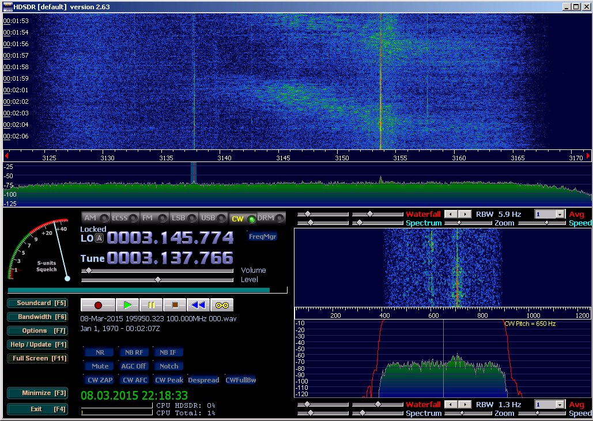Select the CW mode button
The image size is (593, 421).
click(x=243, y=219)
